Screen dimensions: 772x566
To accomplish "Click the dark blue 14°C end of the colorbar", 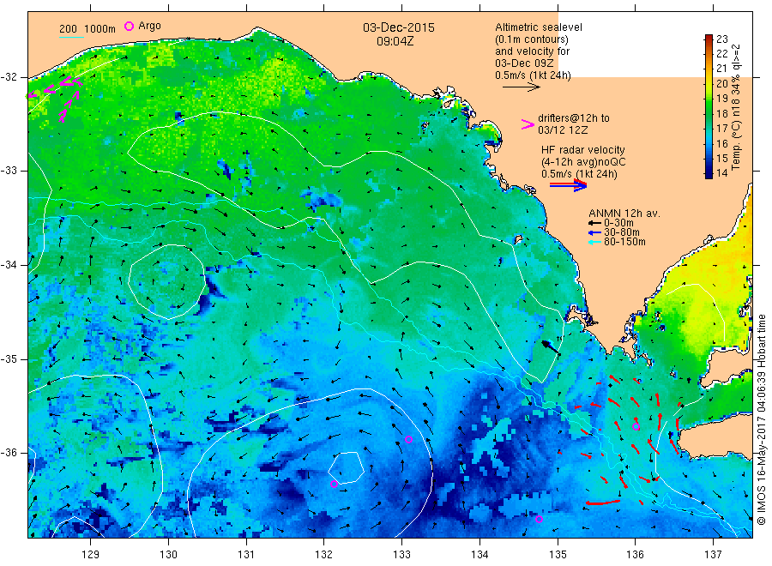I will pos(709,174).
